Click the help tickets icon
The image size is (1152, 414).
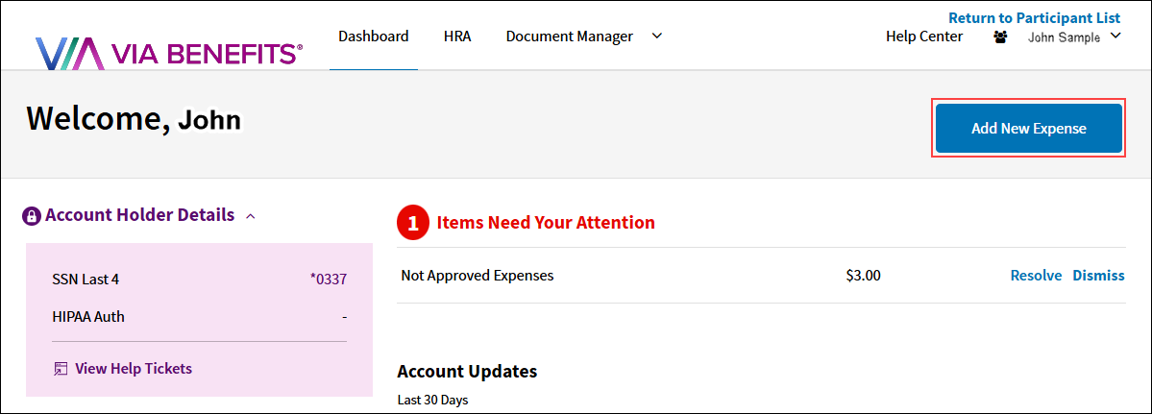[x=61, y=369]
